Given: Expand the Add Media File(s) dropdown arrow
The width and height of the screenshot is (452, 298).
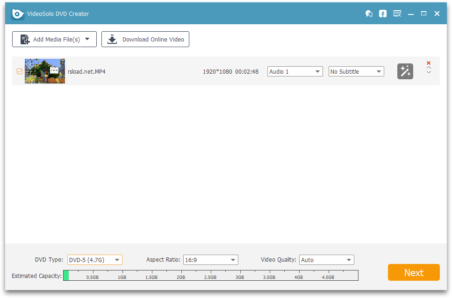Looking at the screenshot, I should [x=87, y=39].
